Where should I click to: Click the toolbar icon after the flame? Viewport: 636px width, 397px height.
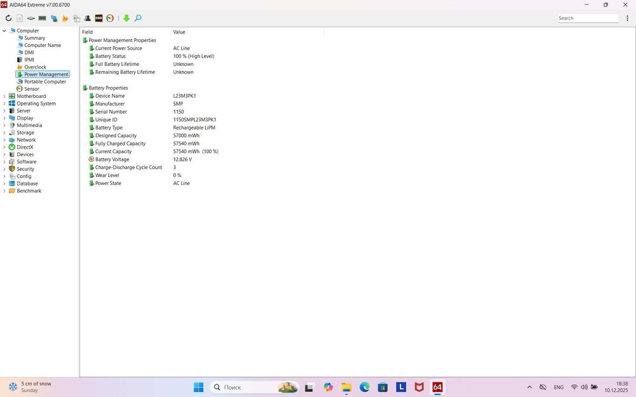click(x=77, y=18)
